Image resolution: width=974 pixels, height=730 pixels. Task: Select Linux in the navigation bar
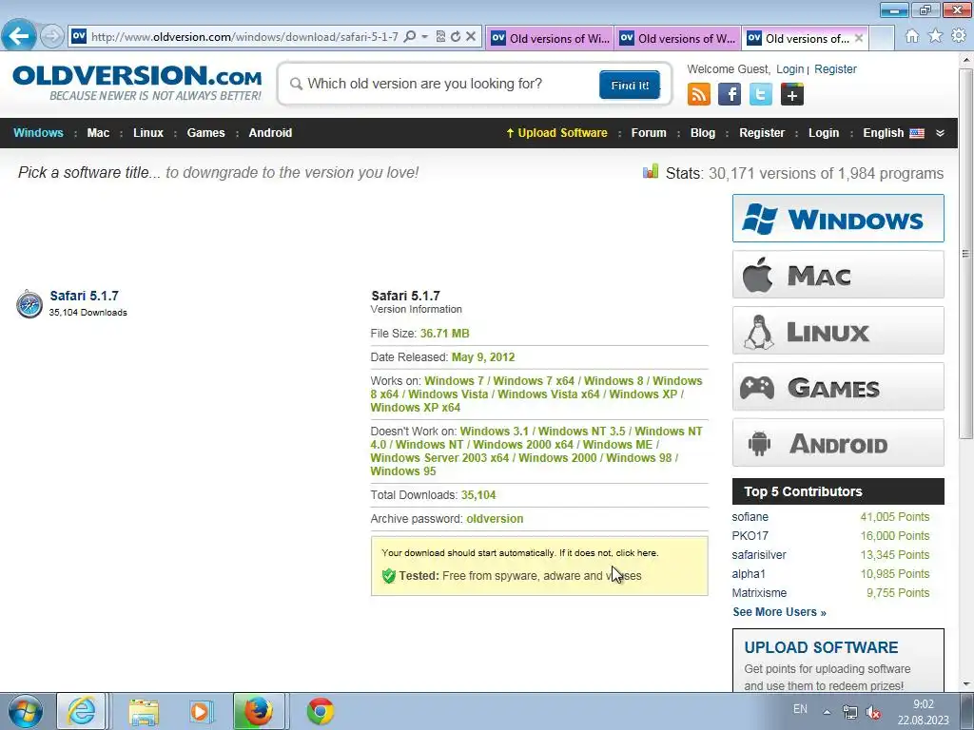[x=148, y=133]
